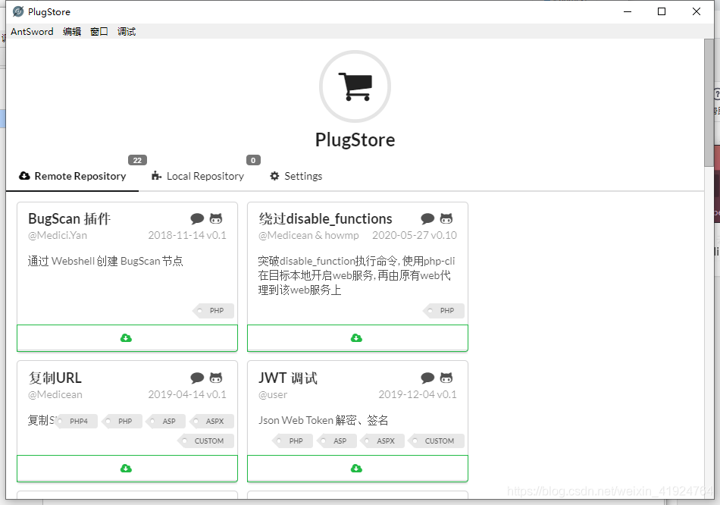720x505 pixels.
Task: Click ASPX tag on 复制URL card
Action: pyautogui.click(x=213, y=421)
